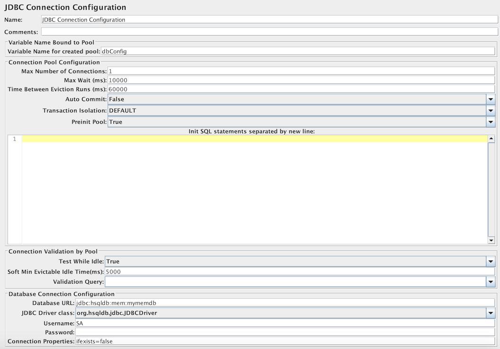Click the Password field

pyautogui.click(x=285, y=332)
